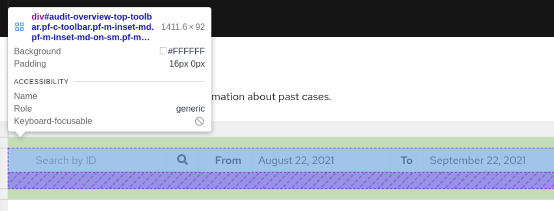This screenshot has height=211, width=554.
Task: Click the Name row in the tooltip
Action: (x=26, y=96)
